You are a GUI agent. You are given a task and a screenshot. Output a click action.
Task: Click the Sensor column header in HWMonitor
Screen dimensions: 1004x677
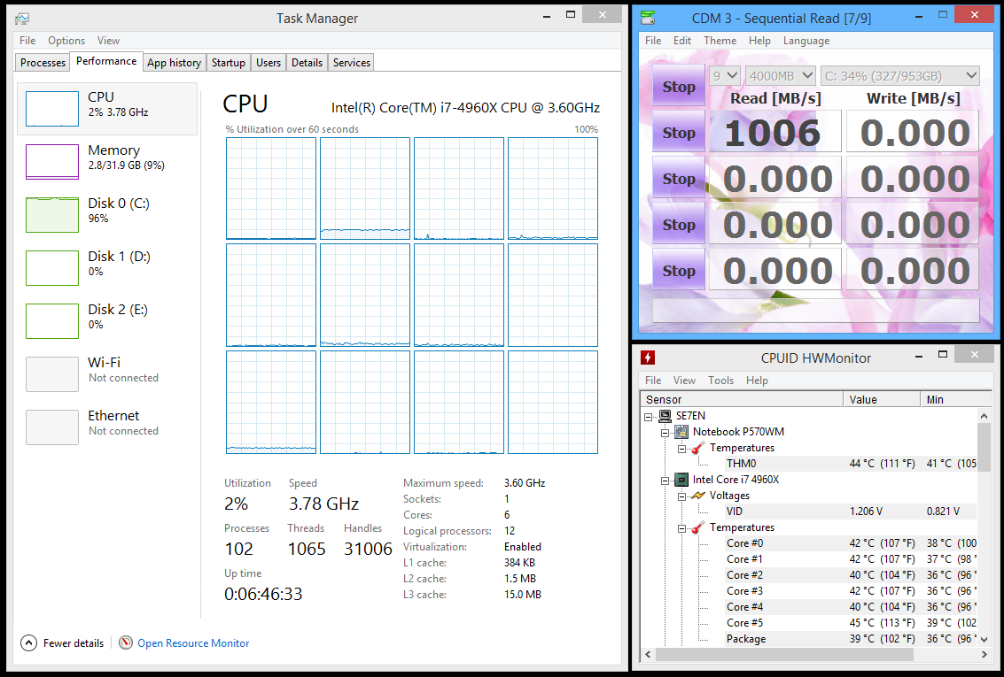pyautogui.click(x=742, y=399)
